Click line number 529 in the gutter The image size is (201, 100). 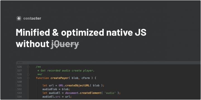coord(20,78)
